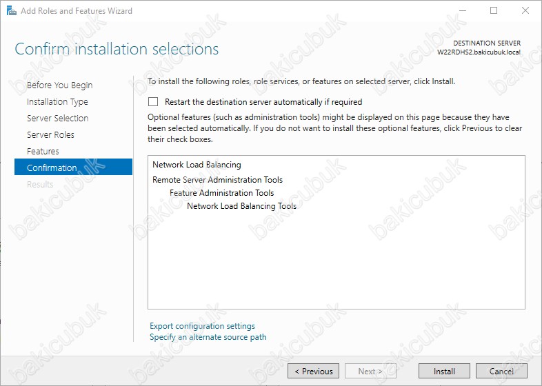Click the Previous button
The width and height of the screenshot is (542, 386).
[x=313, y=371]
